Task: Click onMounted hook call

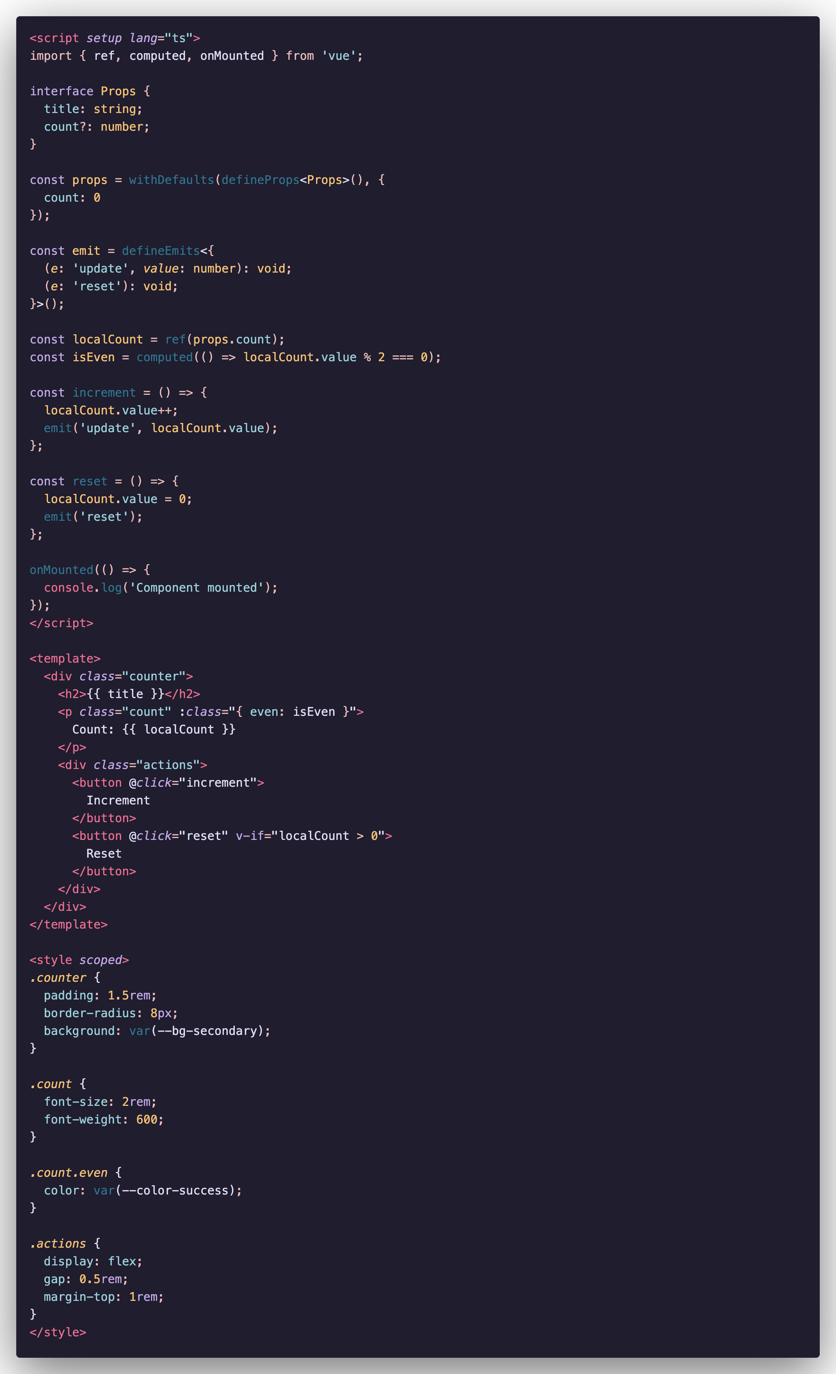Action: click(61, 570)
